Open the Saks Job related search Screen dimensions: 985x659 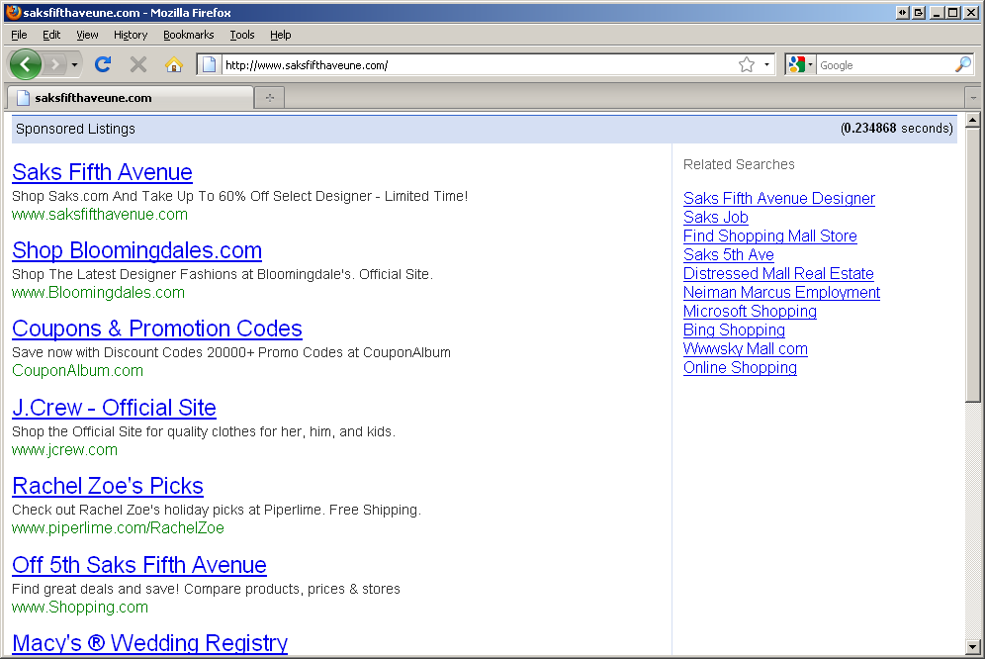tap(715, 217)
